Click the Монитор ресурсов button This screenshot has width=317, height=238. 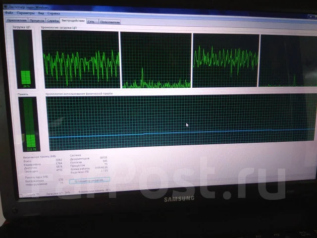[89, 180]
